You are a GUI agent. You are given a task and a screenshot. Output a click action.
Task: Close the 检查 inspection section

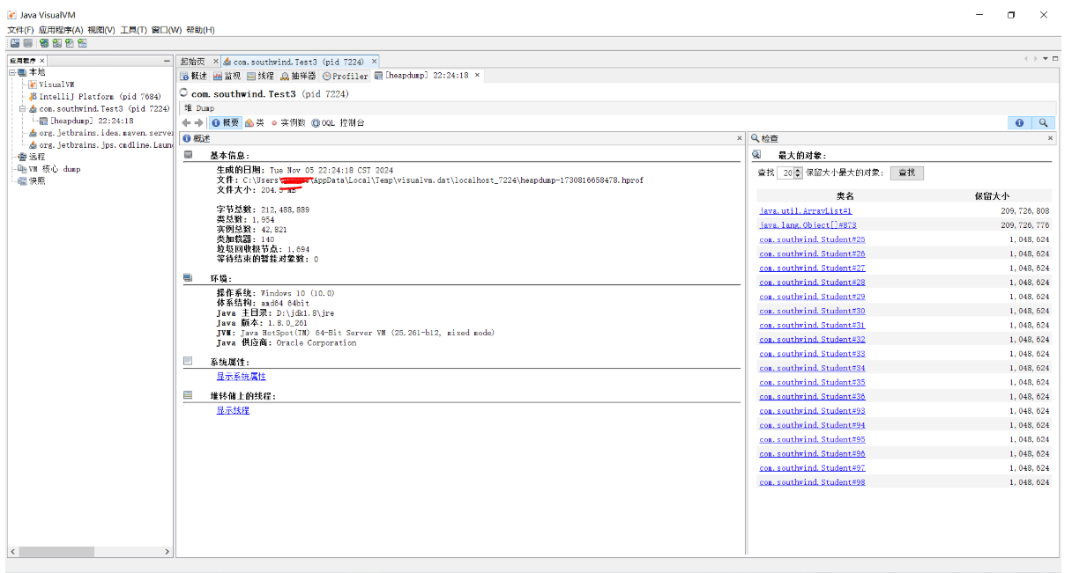[x=1050, y=138]
